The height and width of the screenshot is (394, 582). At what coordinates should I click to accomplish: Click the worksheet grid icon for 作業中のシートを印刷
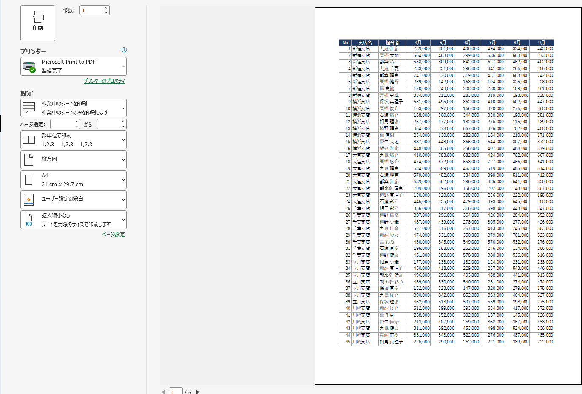(x=29, y=108)
